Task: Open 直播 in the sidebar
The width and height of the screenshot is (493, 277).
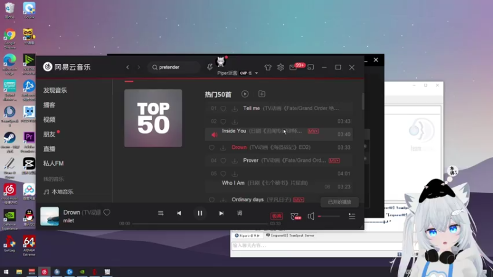Action: pyautogui.click(x=49, y=149)
